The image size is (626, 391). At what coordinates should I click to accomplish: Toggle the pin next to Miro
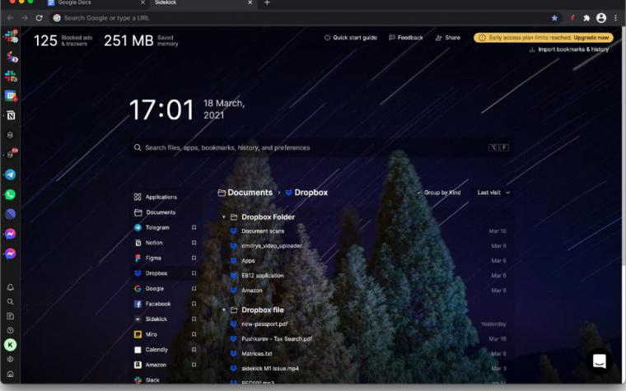pos(194,334)
